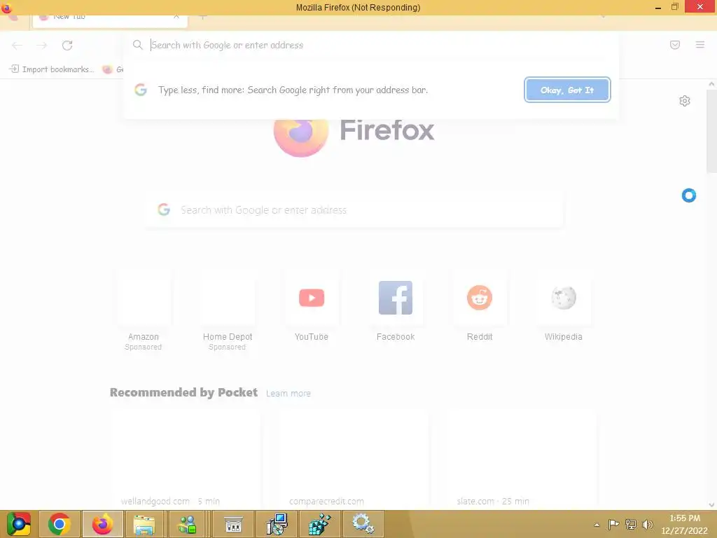
Task: Click the Firefox icon in the title bar
Action: 6,7
